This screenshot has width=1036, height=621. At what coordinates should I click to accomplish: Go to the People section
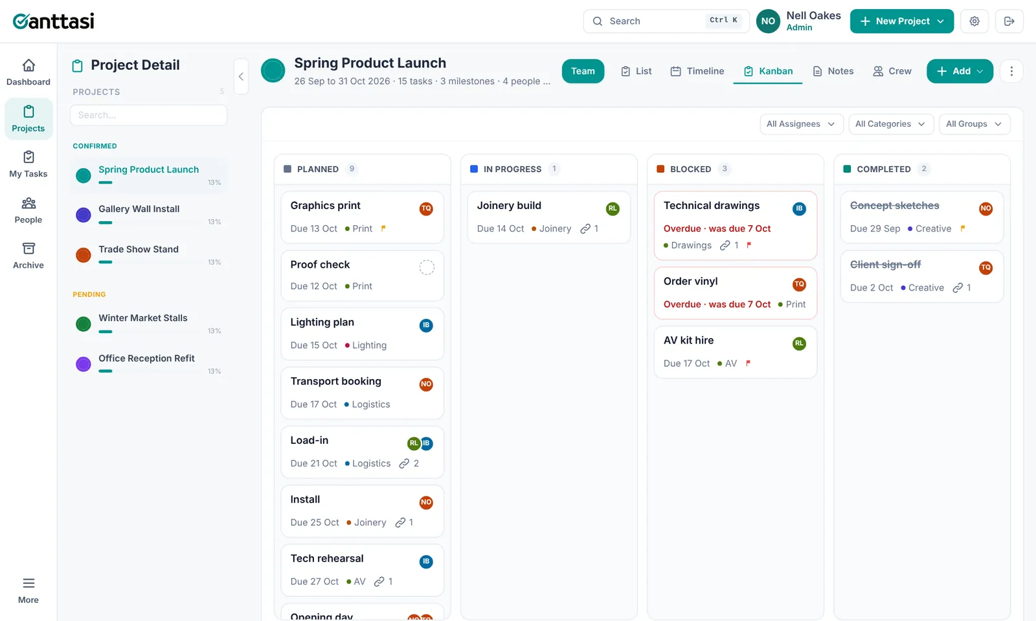pyautogui.click(x=28, y=210)
